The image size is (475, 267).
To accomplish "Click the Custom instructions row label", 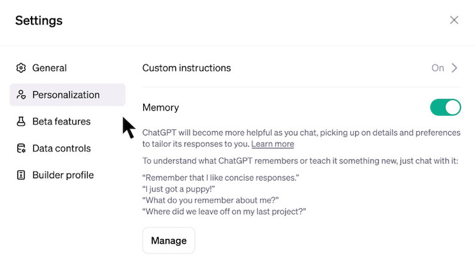I will click(x=186, y=68).
